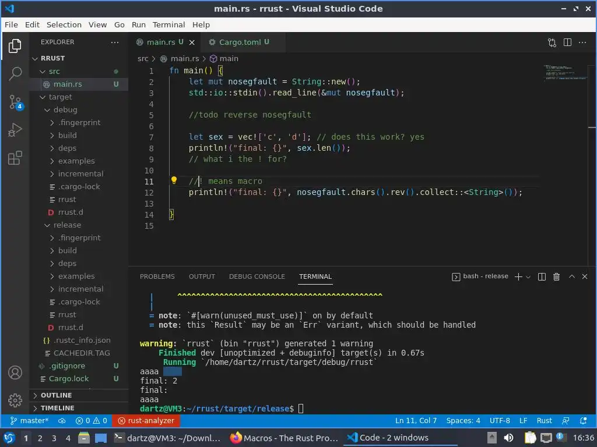This screenshot has height=447, width=597.
Task: Open changes compare icon in editor toolbar
Action: pos(552,42)
